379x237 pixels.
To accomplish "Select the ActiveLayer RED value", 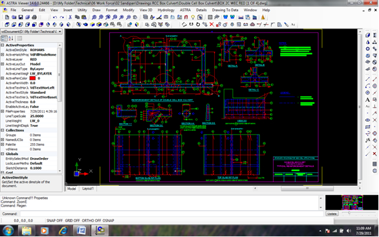I will click(x=34, y=60).
